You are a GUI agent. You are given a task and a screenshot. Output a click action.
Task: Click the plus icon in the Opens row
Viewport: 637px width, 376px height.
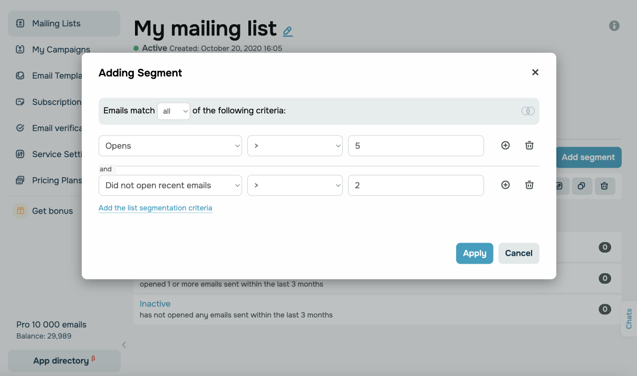pyautogui.click(x=505, y=146)
